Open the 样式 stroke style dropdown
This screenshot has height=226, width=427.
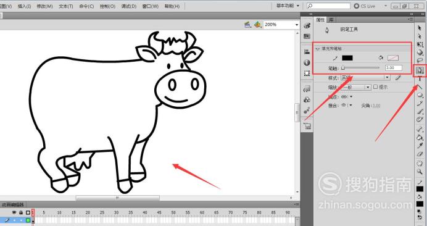coord(365,78)
